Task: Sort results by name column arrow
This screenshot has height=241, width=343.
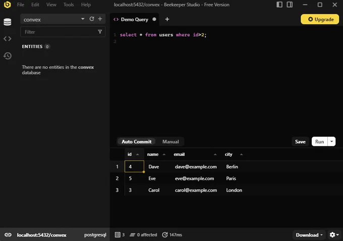Action: tap(164, 154)
